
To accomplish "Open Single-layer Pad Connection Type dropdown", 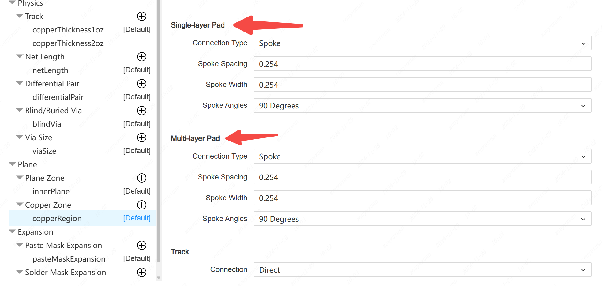I will [x=422, y=43].
